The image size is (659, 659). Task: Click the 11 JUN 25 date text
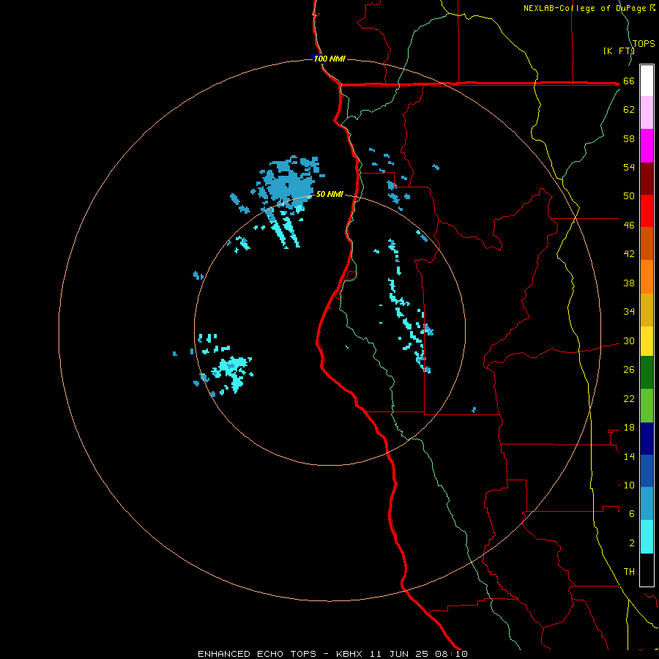399,654
